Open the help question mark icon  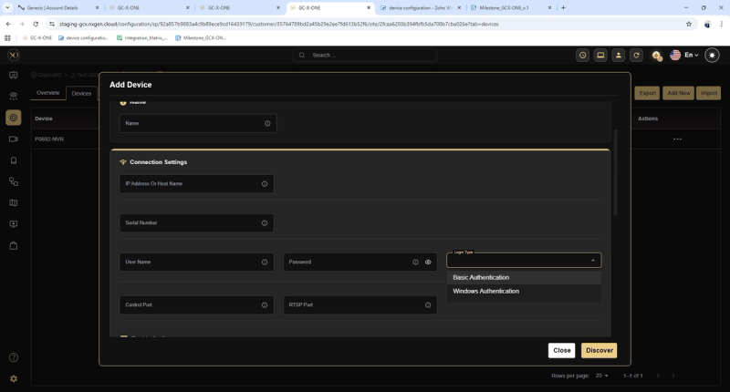[14, 357]
